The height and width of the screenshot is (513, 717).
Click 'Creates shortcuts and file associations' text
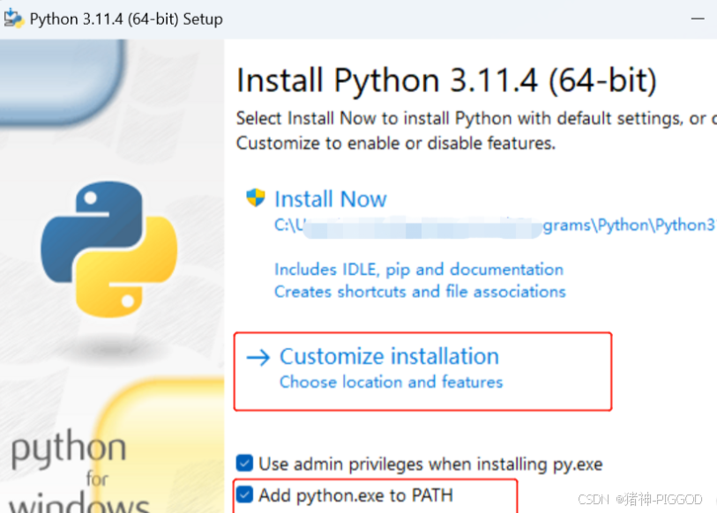[420, 291]
